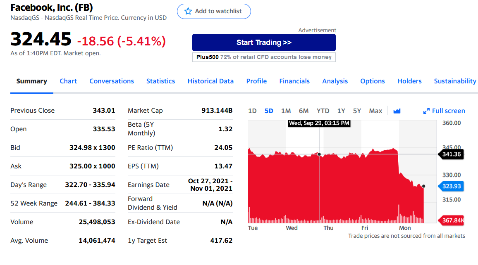The width and height of the screenshot is (478, 265).
Task: Switch to the area chart type icon
Action: coord(397,111)
